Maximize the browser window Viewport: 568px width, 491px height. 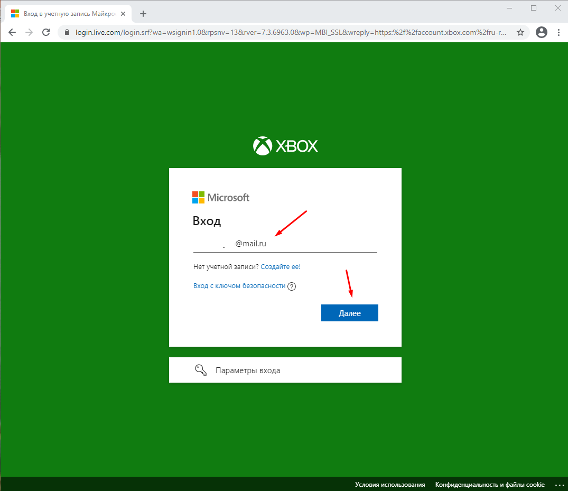click(x=534, y=8)
